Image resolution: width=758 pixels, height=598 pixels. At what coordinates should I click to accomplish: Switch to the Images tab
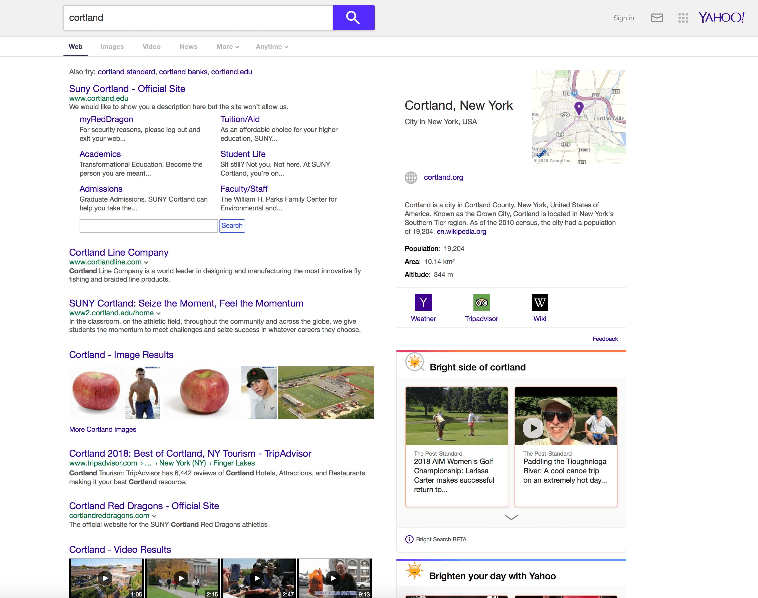pos(112,46)
